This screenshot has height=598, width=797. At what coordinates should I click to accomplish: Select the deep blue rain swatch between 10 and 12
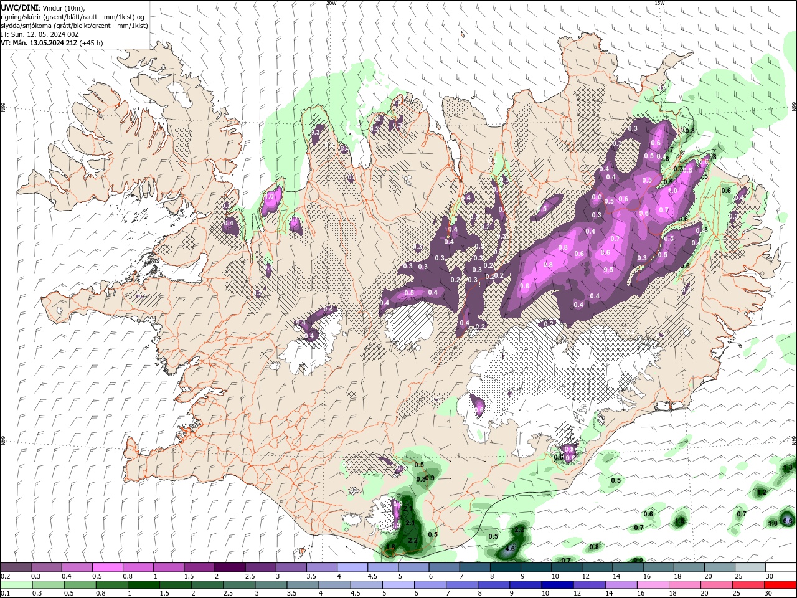pyautogui.click(x=557, y=584)
